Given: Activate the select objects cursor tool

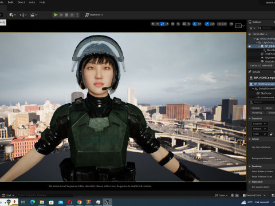Looking at the screenshot, I should pos(153,24).
